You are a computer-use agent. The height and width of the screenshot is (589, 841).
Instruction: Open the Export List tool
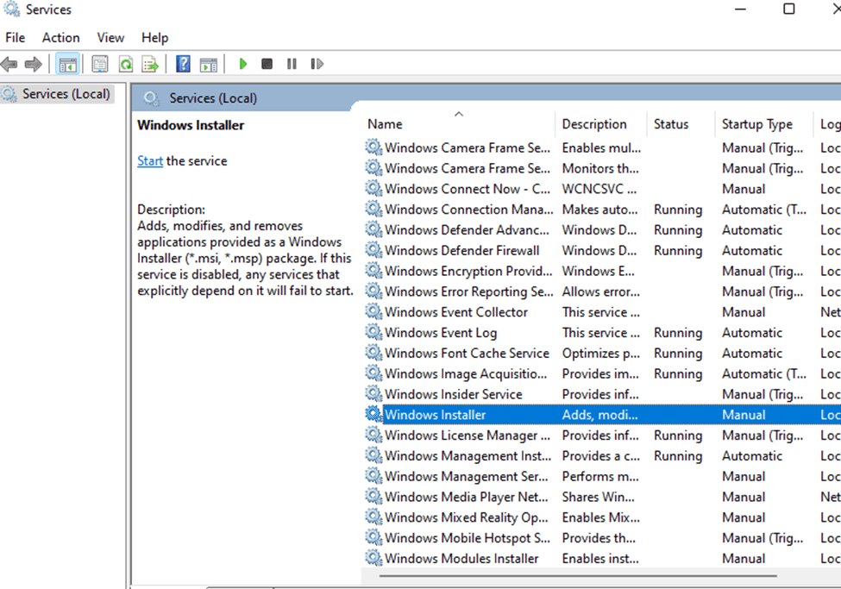pos(148,63)
